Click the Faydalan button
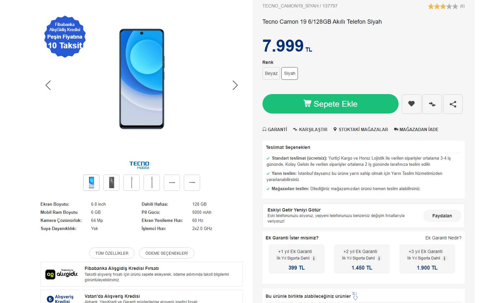This screenshot has height=303, width=498. pos(442,216)
